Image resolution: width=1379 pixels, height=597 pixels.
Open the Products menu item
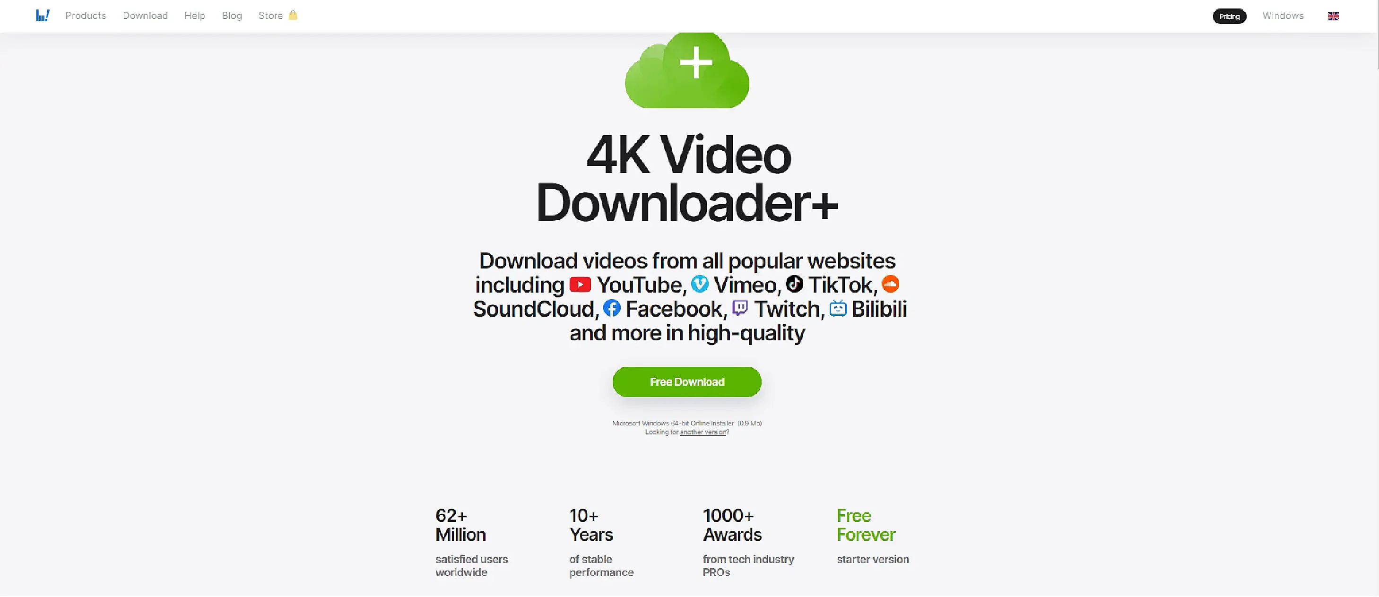tap(85, 15)
